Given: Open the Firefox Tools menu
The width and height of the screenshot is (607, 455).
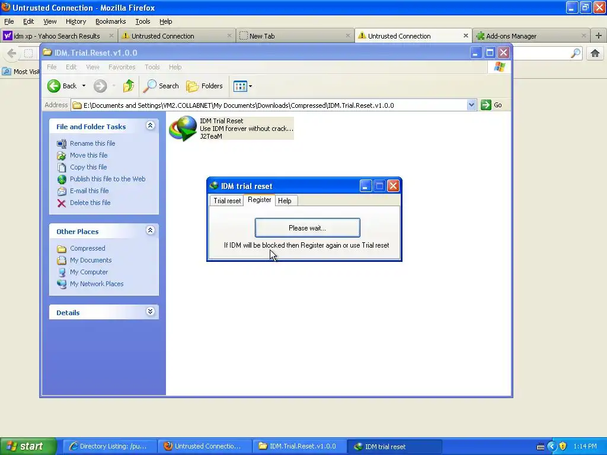Looking at the screenshot, I should point(142,21).
